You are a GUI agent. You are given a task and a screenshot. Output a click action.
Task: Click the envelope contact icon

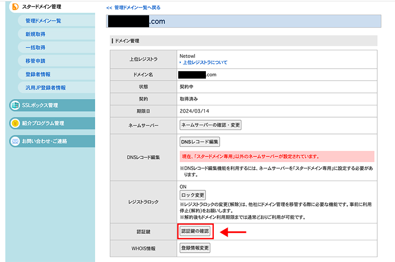pos(15,141)
